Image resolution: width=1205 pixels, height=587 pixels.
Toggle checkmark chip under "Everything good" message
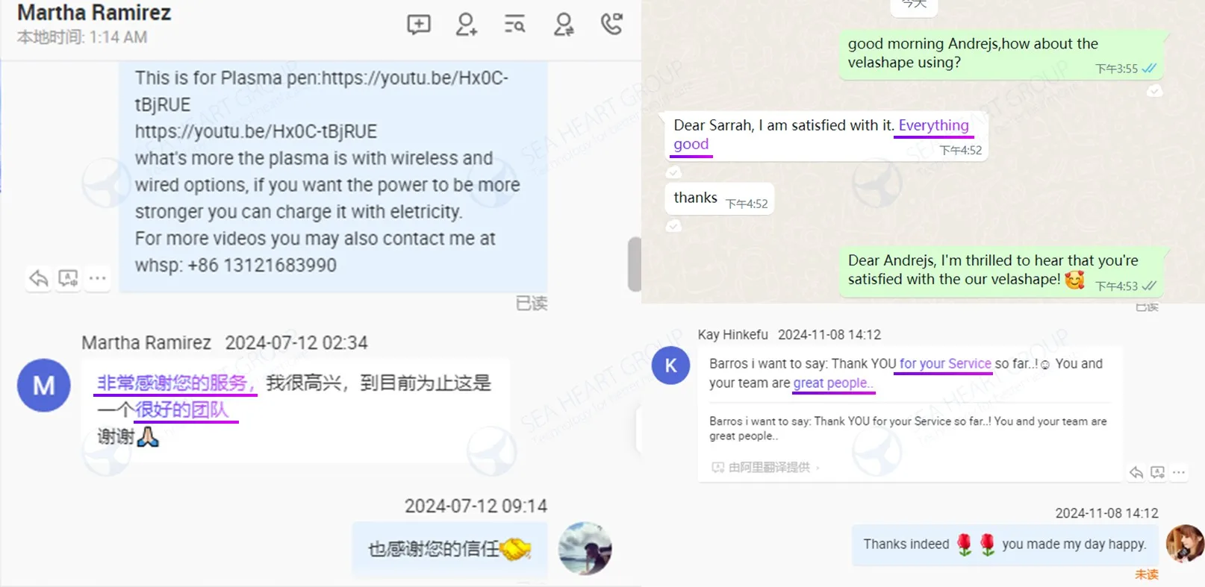tap(673, 172)
